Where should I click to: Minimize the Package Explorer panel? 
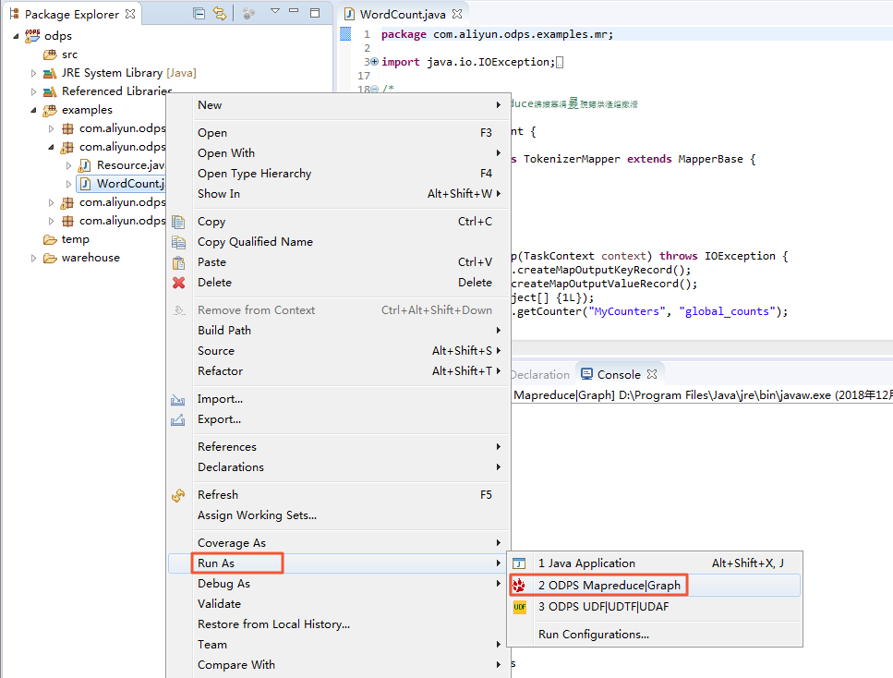(294, 11)
